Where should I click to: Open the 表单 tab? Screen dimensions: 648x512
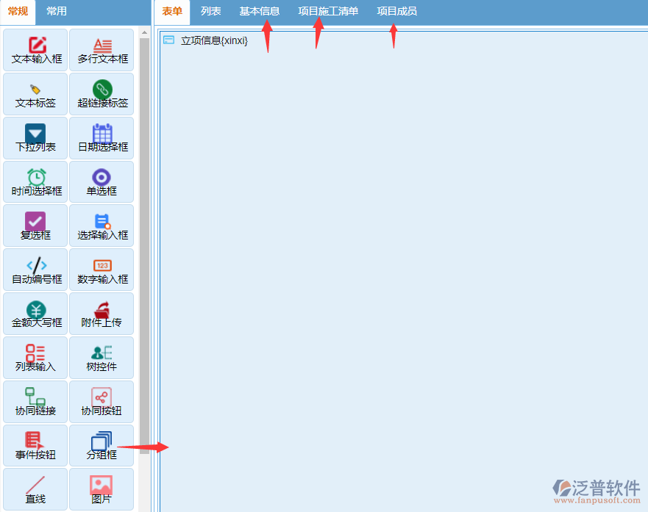point(172,12)
